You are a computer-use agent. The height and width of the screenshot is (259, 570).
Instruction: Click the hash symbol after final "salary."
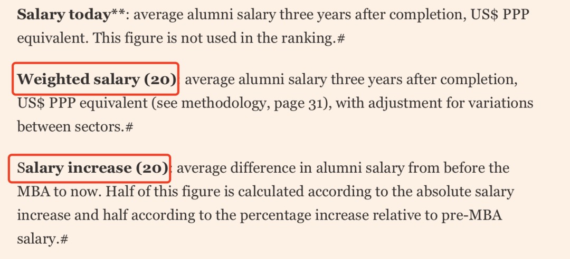pyautogui.click(x=64, y=239)
